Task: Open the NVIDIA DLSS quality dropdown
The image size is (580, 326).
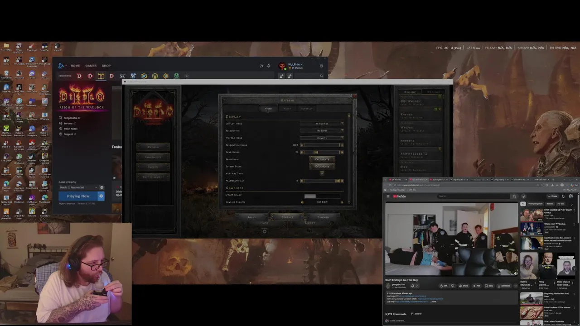Action: (x=322, y=138)
